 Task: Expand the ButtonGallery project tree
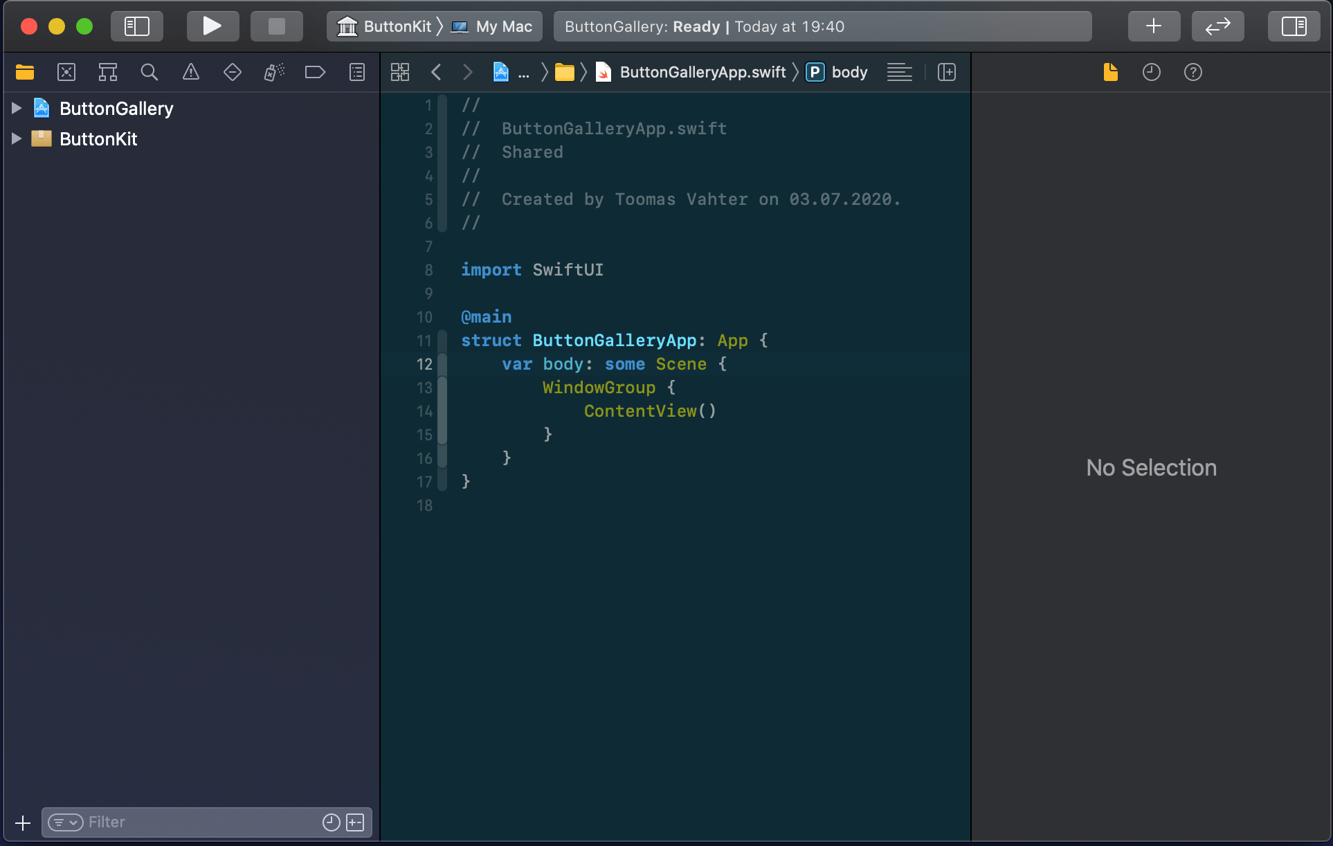pyautogui.click(x=17, y=108)
